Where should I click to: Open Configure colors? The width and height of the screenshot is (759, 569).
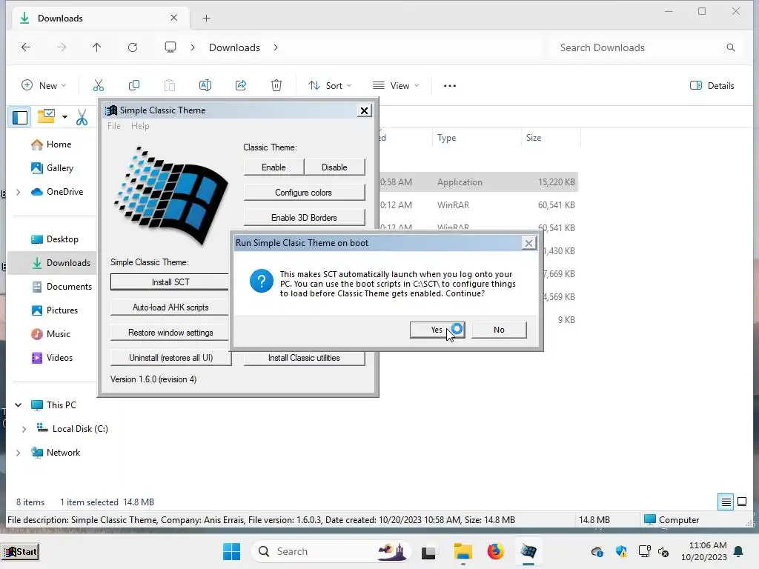pyautogui.click(x=304, y=192)
